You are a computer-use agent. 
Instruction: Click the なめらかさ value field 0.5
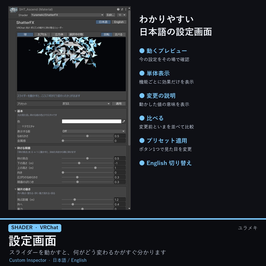120,136
